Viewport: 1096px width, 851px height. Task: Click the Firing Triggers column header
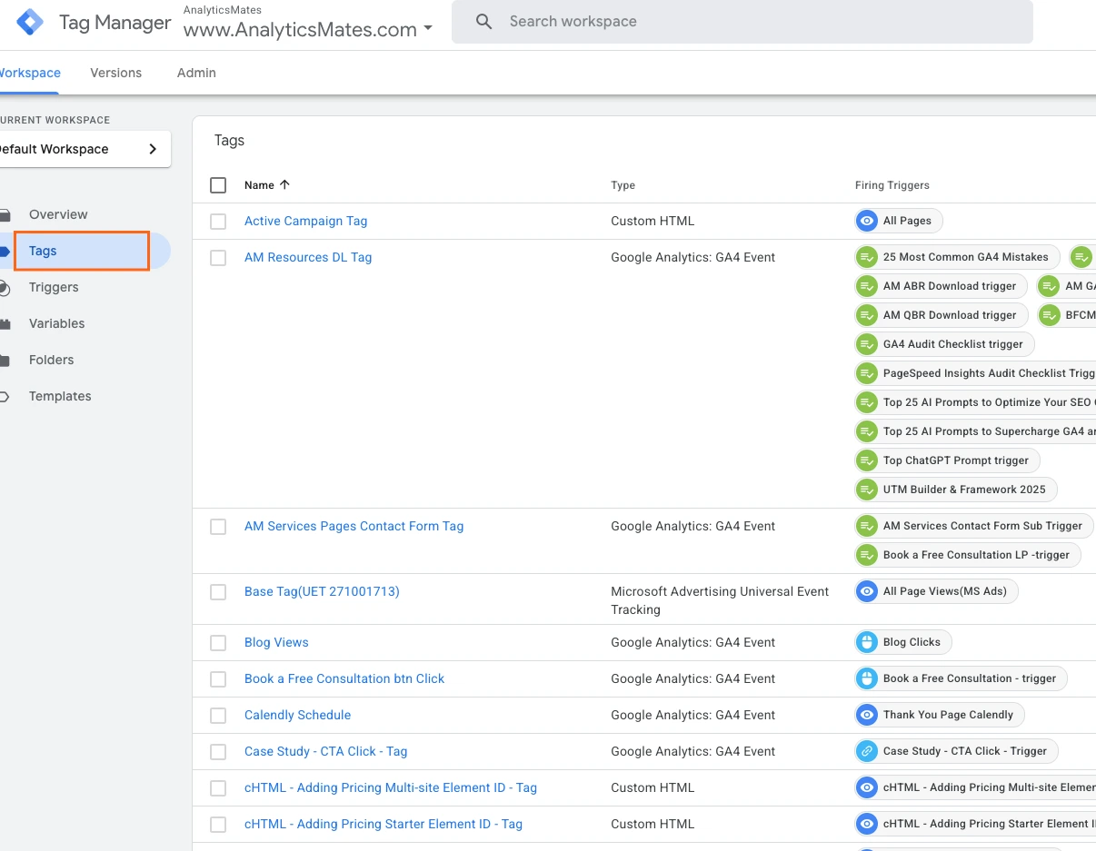point(892,185)
